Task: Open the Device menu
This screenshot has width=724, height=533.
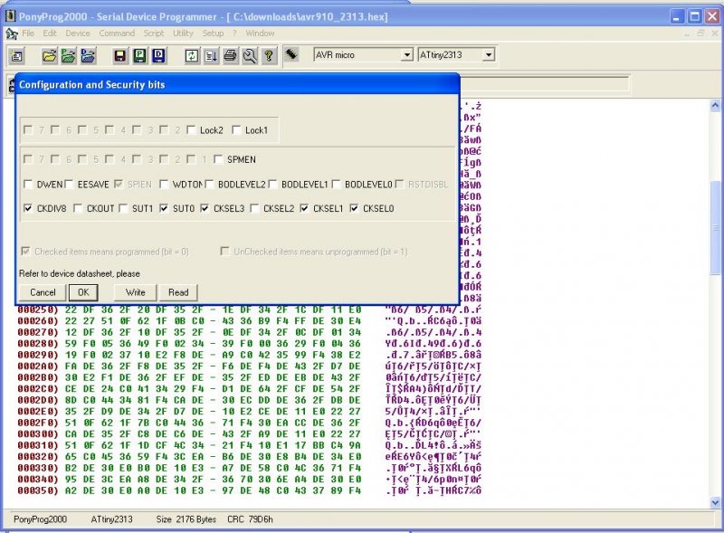Action: point(78,33)
